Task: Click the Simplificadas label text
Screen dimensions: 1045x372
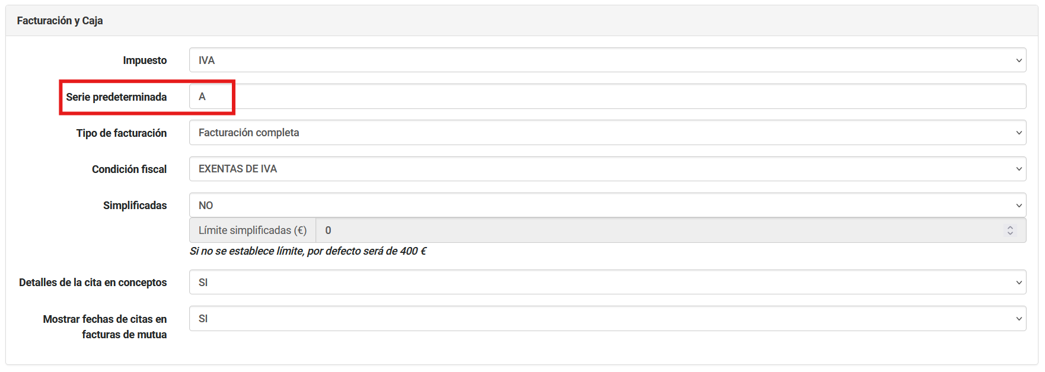Action: point(135,206)
